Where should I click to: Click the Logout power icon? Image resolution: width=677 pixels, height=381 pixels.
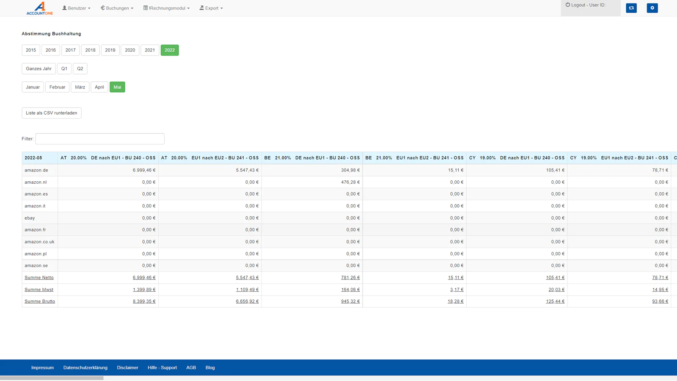[x=568, y=5]
